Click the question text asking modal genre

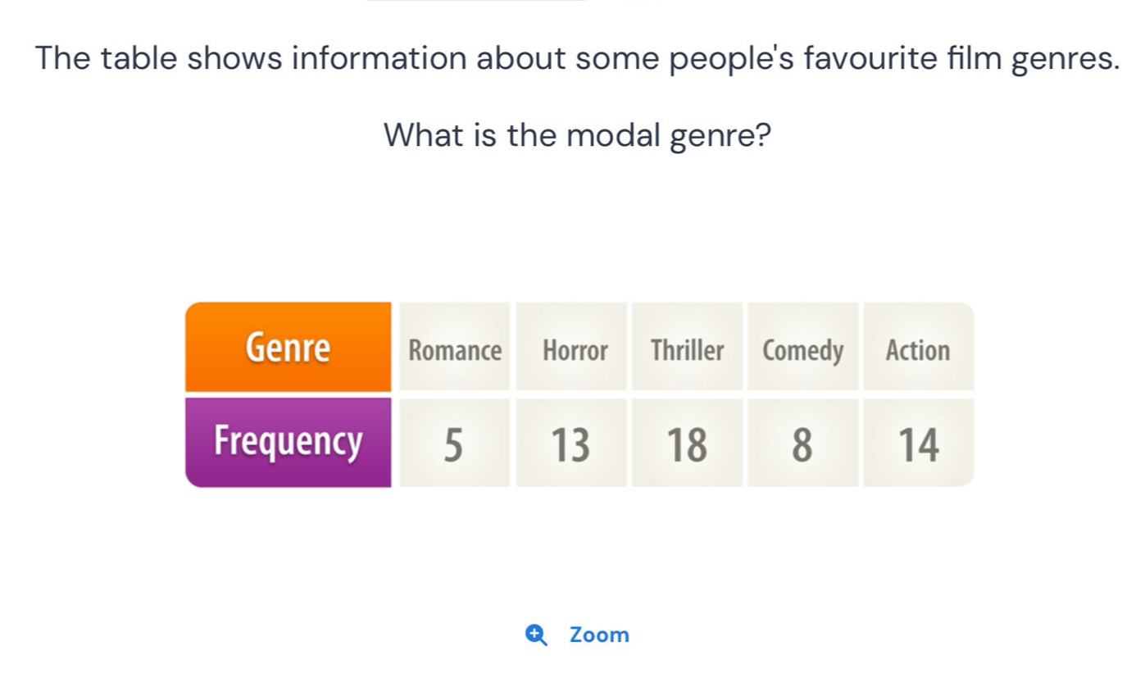577,134
